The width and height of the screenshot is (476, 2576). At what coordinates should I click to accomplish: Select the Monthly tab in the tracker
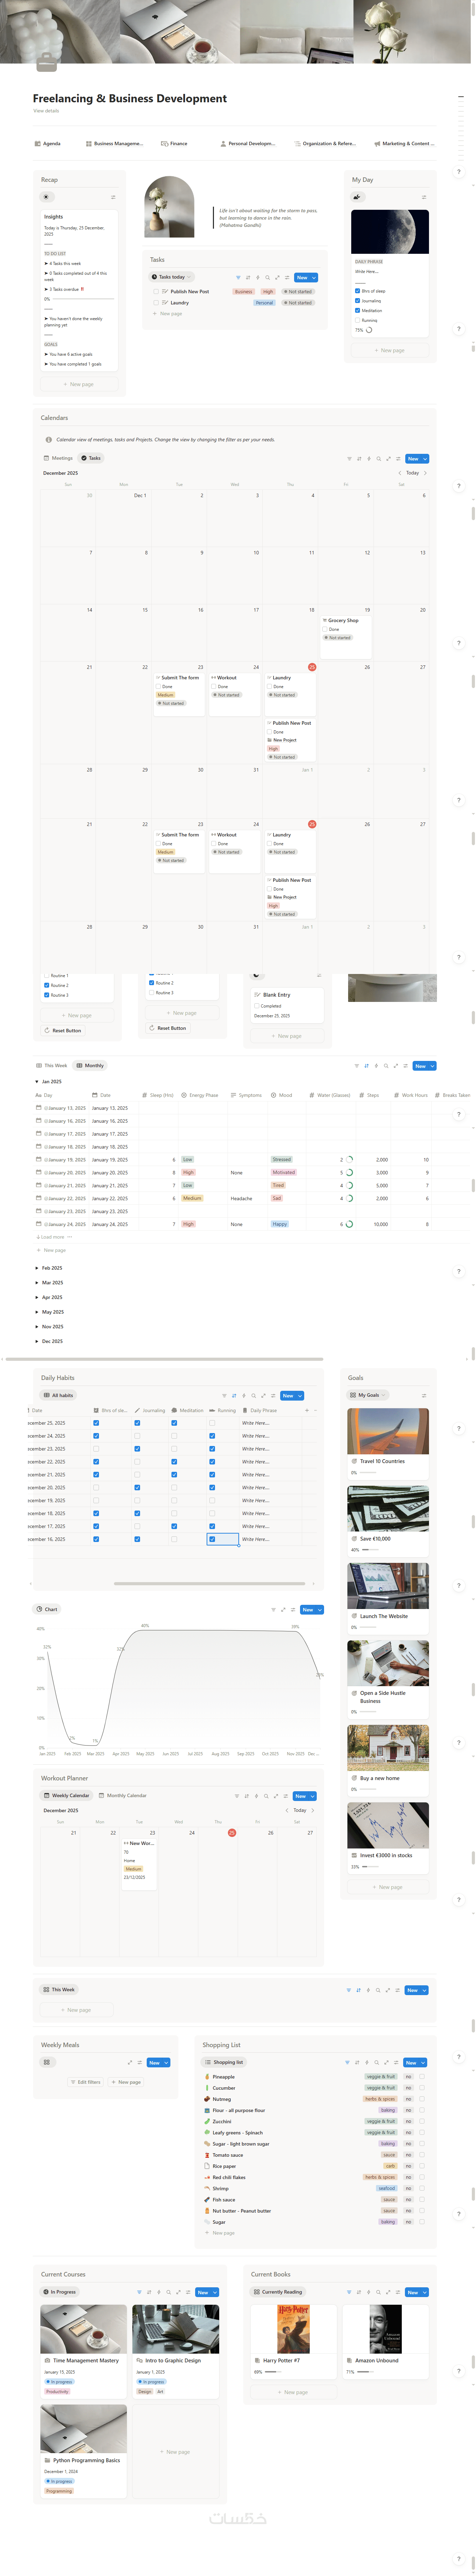pos(90,1066)
